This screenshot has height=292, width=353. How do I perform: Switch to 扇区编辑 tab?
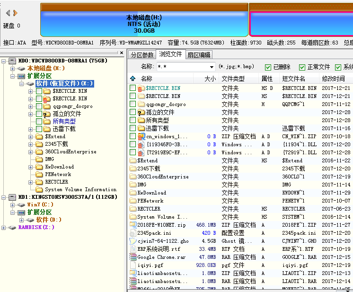coord(199,55)
